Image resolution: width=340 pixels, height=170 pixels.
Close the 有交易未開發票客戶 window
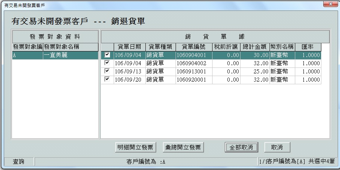point(330,4)
